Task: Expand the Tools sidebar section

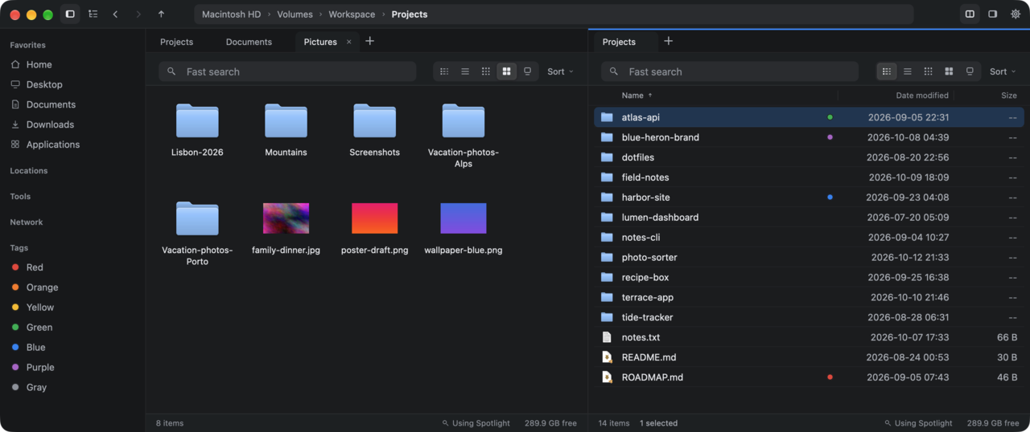Action: pos(20,197)
